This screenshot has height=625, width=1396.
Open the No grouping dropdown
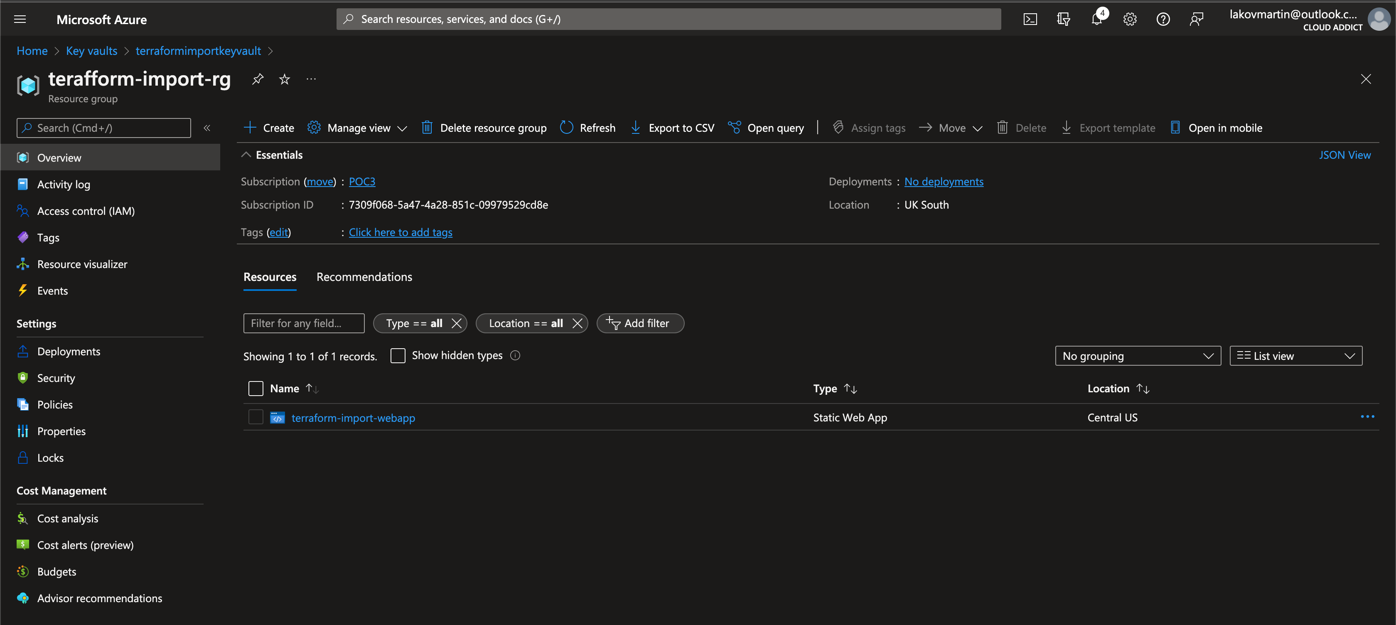(1138, 356)
